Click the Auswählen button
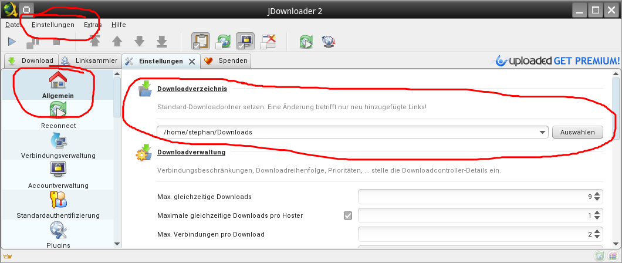The width and height of the screenshot is (622, 263). point(577,132)
